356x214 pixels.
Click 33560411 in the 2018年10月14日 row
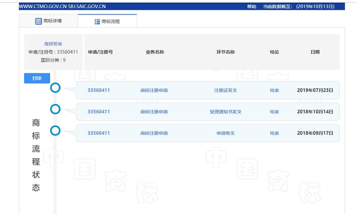[99, 112]
